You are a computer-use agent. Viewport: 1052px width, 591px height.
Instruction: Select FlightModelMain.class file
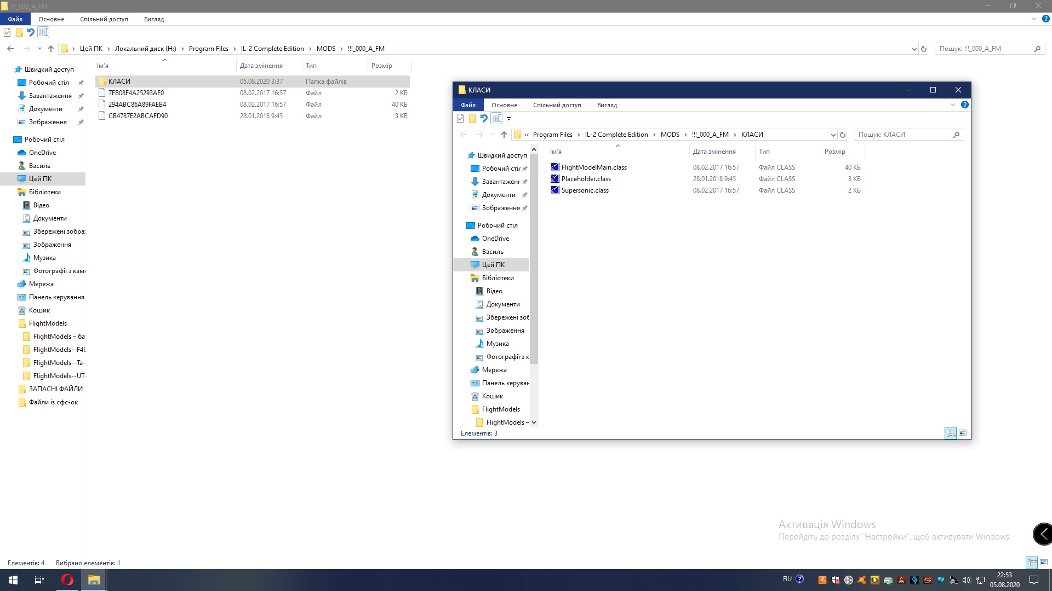(x=594, y=167)
